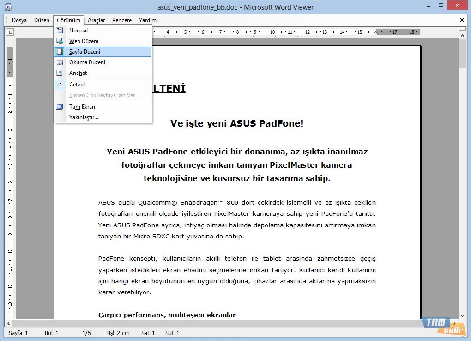Screen dimensions: 471x341
Task: Open the Araçlar menu
Action: point(96,20)
